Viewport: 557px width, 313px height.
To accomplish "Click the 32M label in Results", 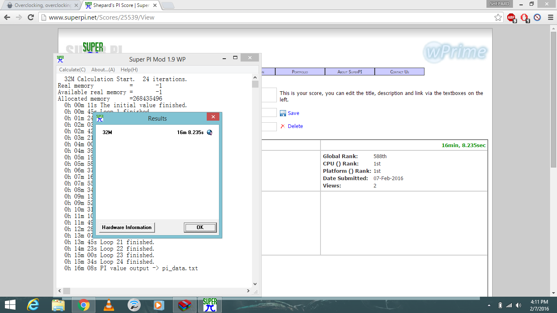I will (107, 132).
